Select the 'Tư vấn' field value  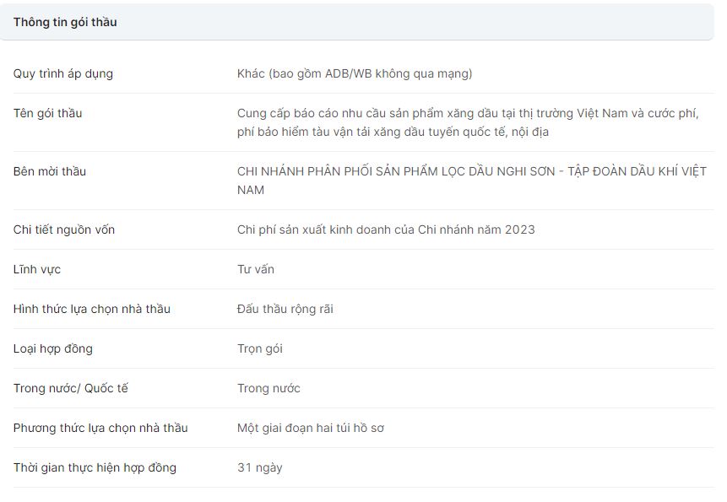point(256,269)
